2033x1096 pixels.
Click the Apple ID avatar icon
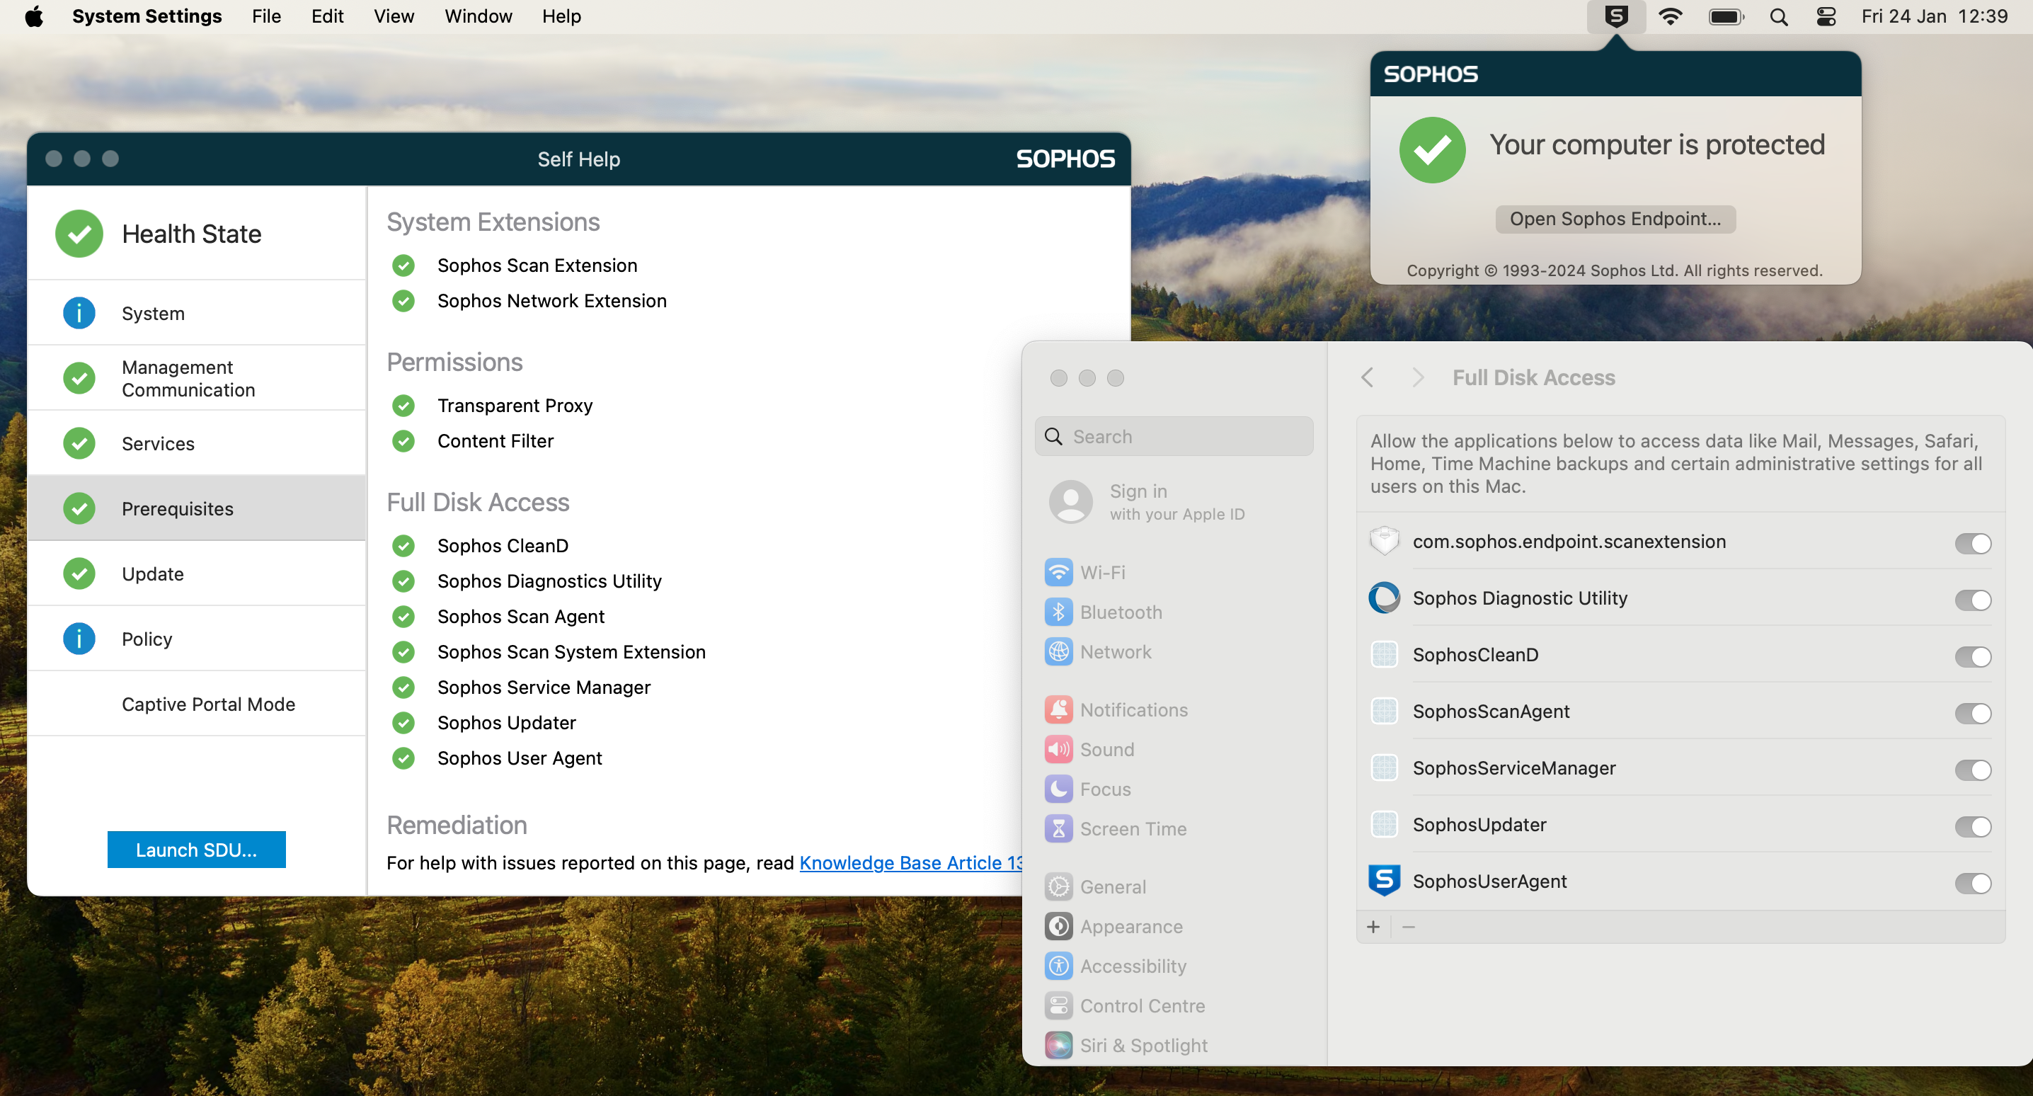click(x=1070, y=501)
